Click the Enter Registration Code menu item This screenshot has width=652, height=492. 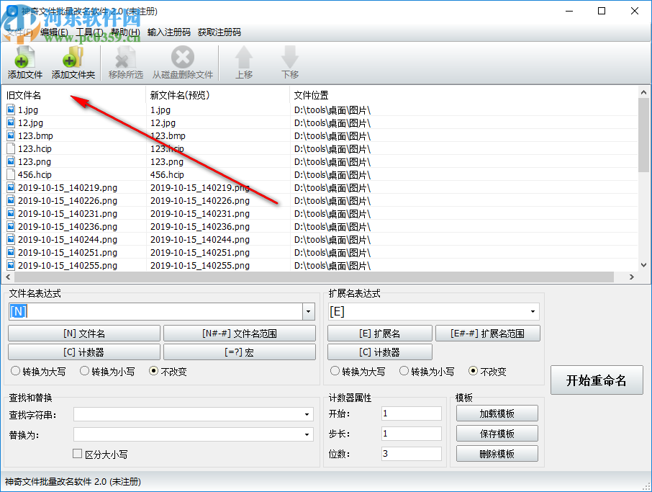(169, 32)
